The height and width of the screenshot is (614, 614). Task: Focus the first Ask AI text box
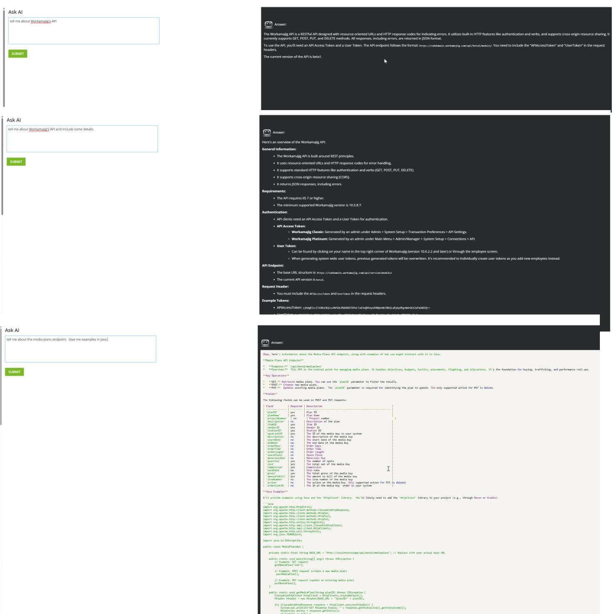coord(84,31)
